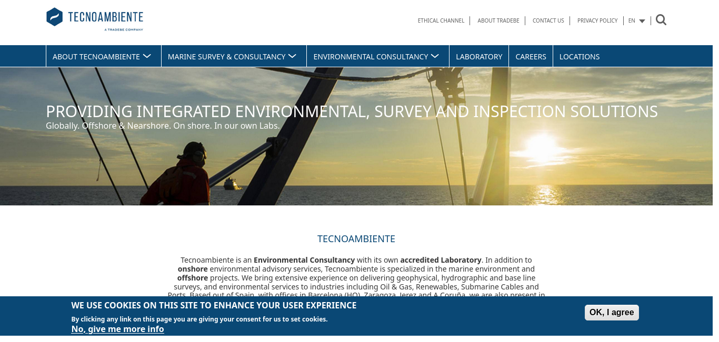Open the Careers page
Screen dimensions: 719x342
point(531,56)
